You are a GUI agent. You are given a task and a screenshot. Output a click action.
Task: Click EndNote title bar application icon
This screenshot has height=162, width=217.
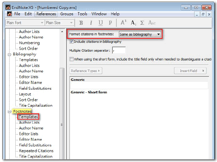coord(8,7)
